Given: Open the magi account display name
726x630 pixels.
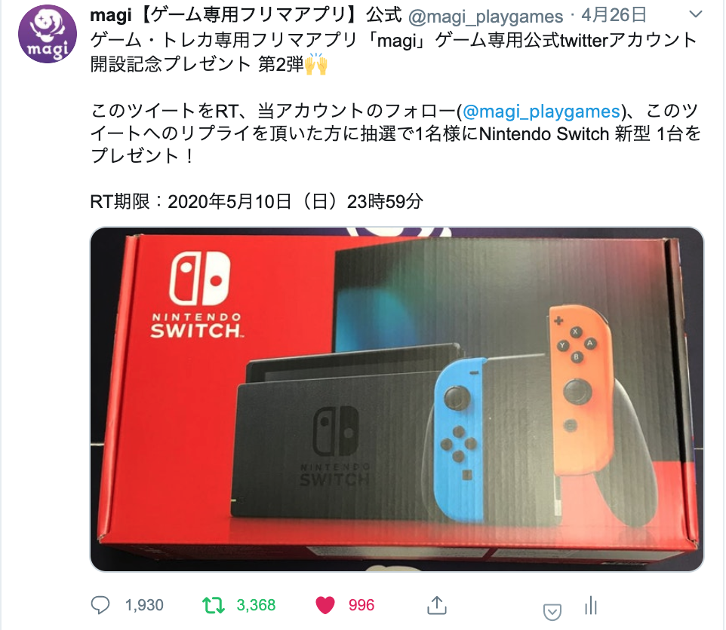Looking at the screenshot, I should coord(245,16).
